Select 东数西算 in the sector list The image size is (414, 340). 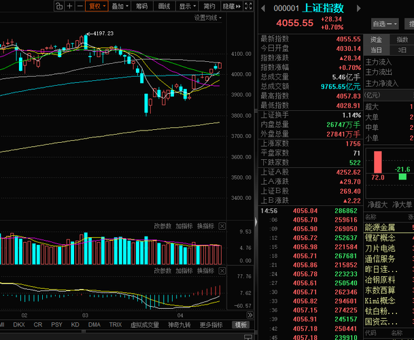pyautogui.click(x=380, y=290)
